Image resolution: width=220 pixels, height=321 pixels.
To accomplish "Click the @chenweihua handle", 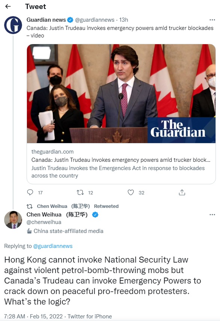I will click(x=44, y=222).
